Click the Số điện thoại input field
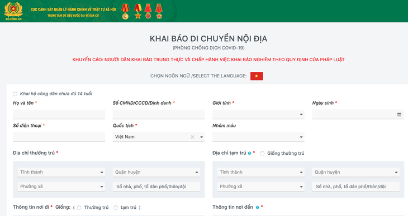The height and width of the screenshot is (216, 408). (59, 137)
